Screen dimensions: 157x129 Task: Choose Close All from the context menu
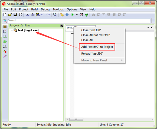(x=87, y=40)
